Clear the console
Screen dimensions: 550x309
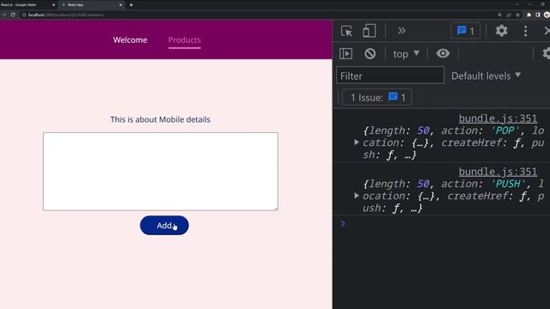[x=370, y=53]
